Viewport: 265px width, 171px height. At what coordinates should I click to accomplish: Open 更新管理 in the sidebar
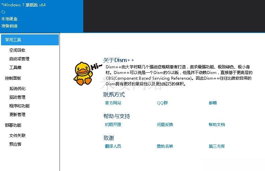17,115
